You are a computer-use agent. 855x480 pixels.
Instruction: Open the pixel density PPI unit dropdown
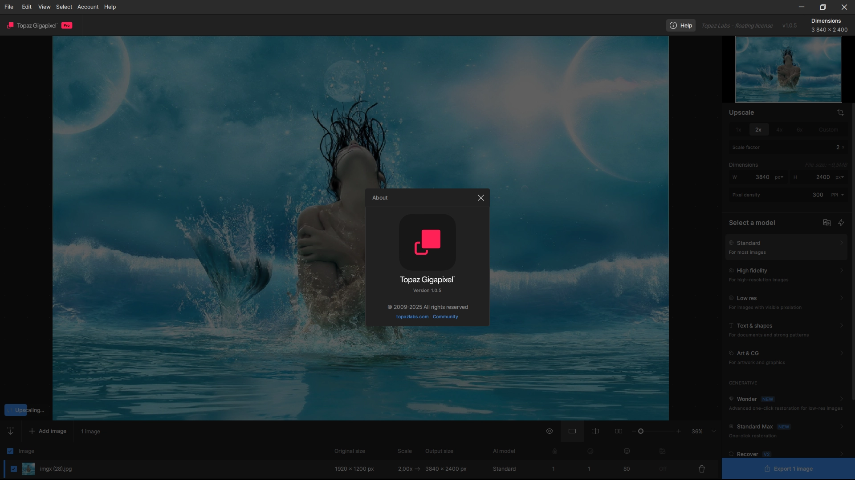[x=838, y=195]
